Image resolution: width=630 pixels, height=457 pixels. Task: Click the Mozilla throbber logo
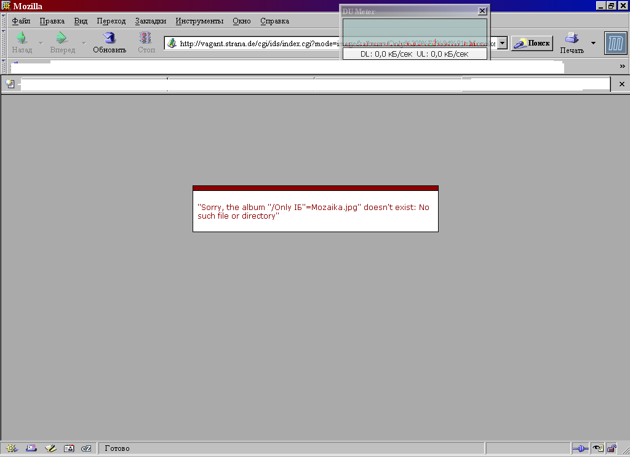[615, 43]
